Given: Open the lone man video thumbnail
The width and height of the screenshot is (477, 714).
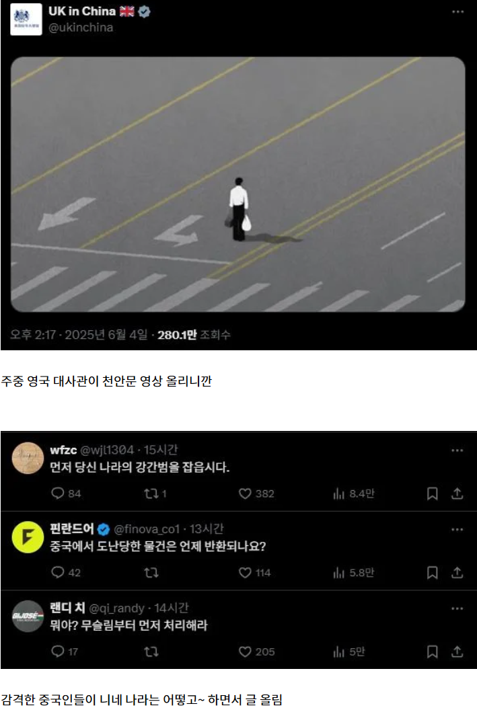Looking at the screenshot, I should [x=237, y=184].
